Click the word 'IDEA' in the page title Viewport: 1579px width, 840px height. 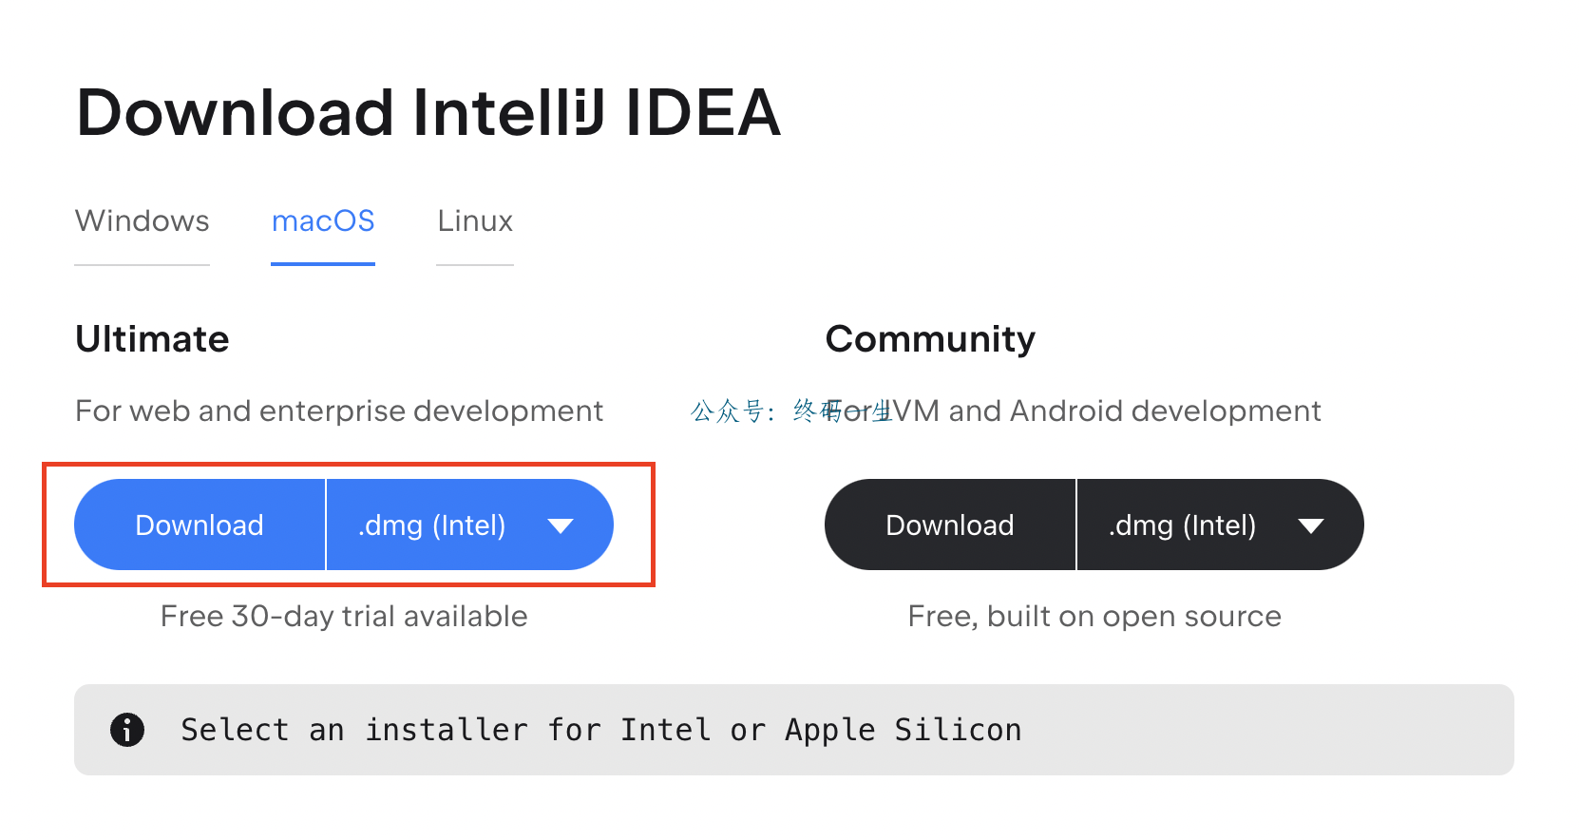(x=703, y=113)
